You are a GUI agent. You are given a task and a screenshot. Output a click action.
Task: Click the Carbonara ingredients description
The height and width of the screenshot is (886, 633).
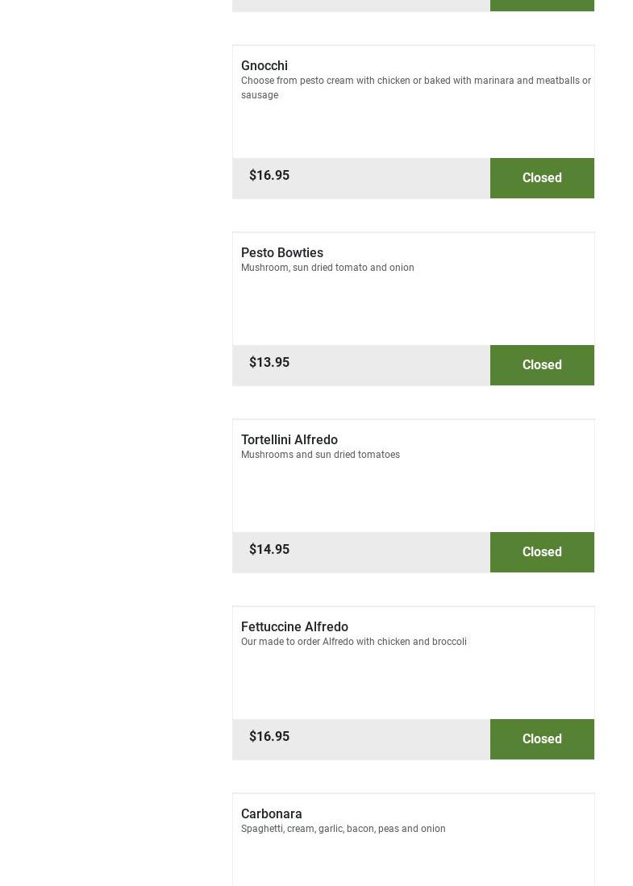(344, 829)
